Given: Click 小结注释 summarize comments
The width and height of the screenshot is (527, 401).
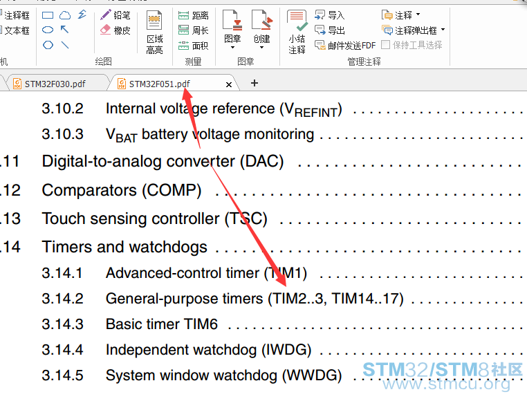Looking at the screenshot, I should (297, 32).
